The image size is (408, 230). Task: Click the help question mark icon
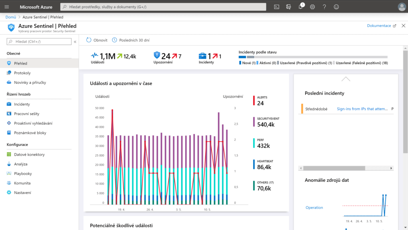[x=324, y=7]
